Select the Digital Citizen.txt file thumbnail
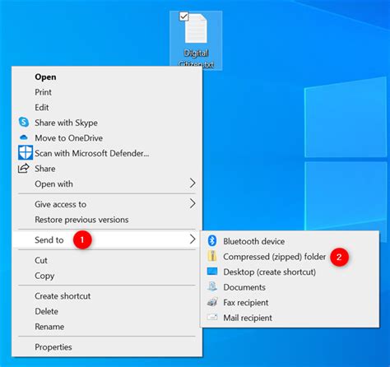The width and height of the screenshot is (390, 367). point(196,29)
